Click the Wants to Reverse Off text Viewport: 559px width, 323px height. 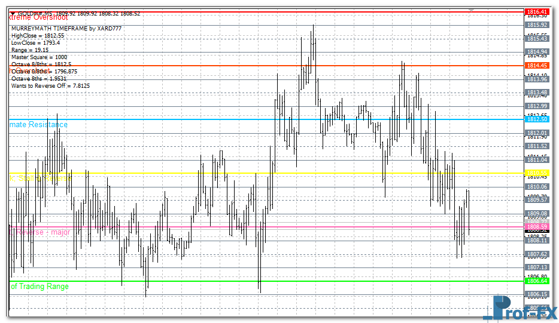[50, 86]
